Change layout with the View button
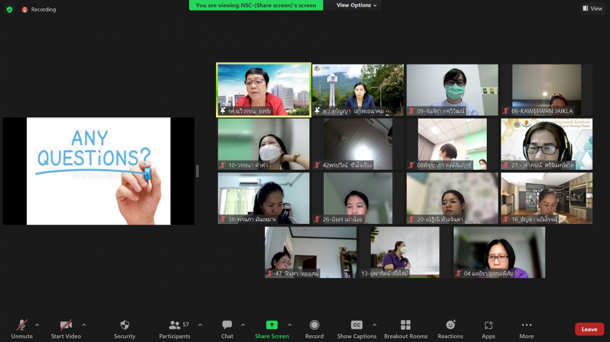 pos(592,9)
